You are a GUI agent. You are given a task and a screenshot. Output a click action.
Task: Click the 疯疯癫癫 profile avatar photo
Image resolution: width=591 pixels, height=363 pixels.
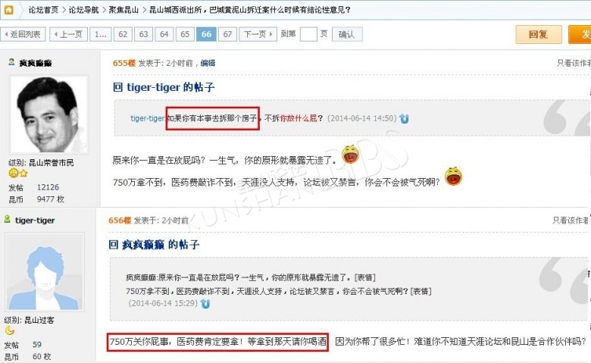pos(49,114)
